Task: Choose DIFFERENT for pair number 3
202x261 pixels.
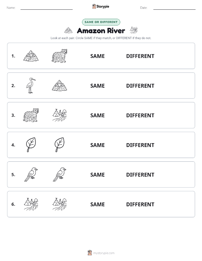Action: point(140,115)
